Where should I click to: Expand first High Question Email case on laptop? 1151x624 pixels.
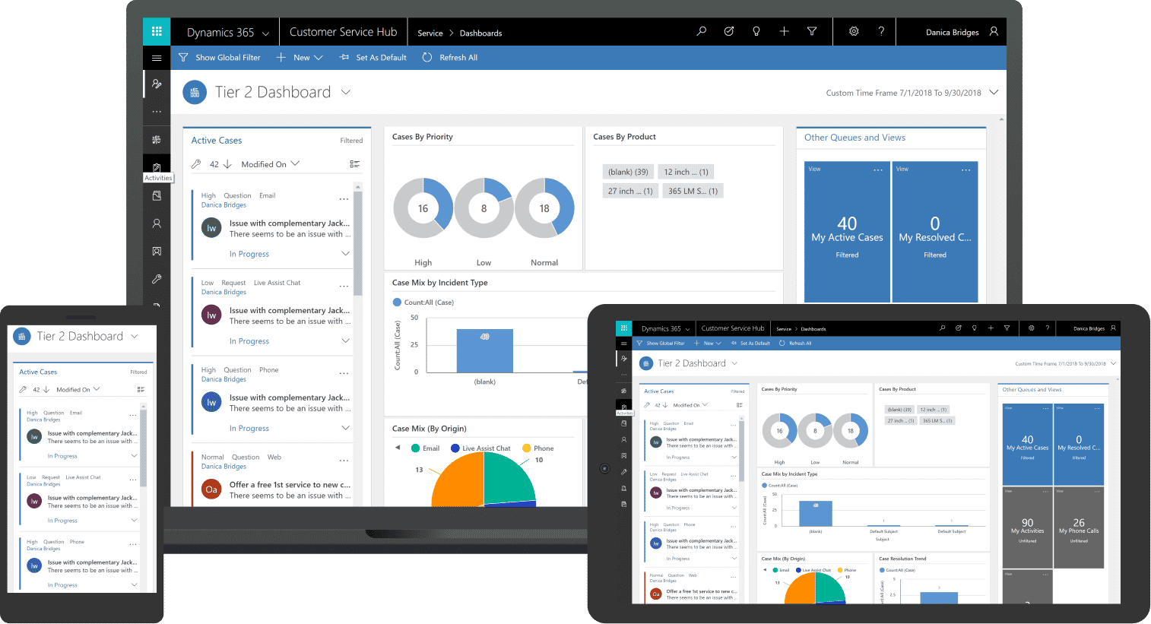[x=345, y=254]
